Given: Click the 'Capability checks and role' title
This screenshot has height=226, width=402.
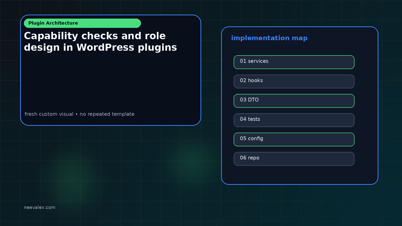Looking at the screenshot, I should click(x=95, y=36).
